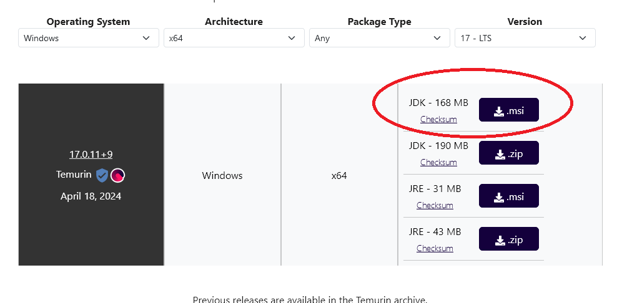
Task: Click the Package Type chevron arrow
Action: [x=437, y=38]
